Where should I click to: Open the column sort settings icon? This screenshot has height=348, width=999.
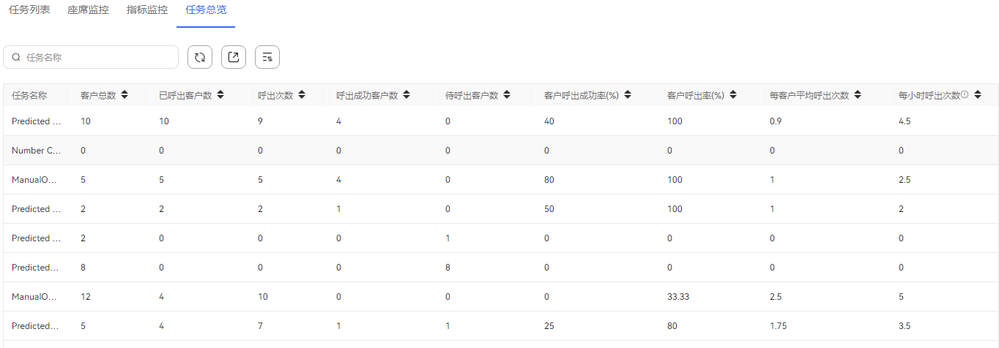pos(267,57)
